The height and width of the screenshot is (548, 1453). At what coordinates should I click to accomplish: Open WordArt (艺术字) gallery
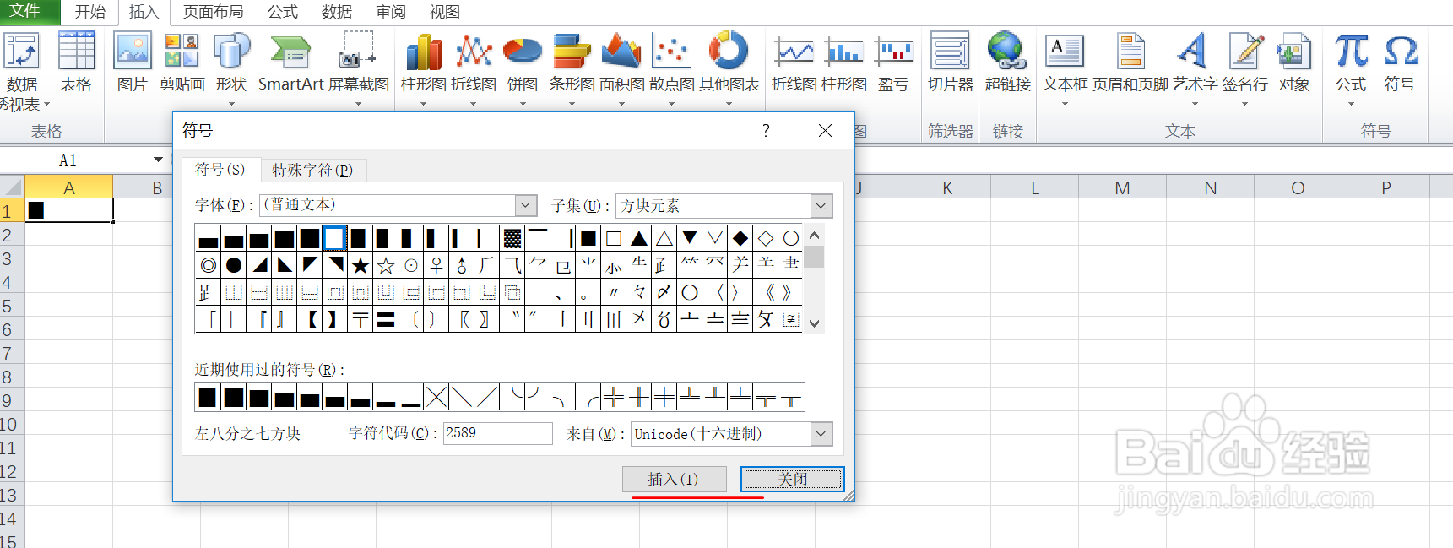click(x=1195, y=69)
